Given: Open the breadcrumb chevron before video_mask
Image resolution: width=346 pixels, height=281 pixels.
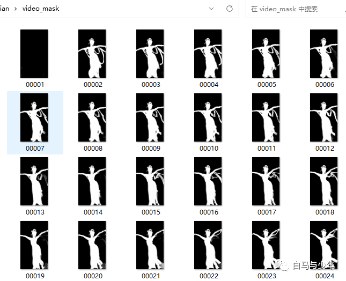Looking at the screenshot, I should tap(16, 9).
